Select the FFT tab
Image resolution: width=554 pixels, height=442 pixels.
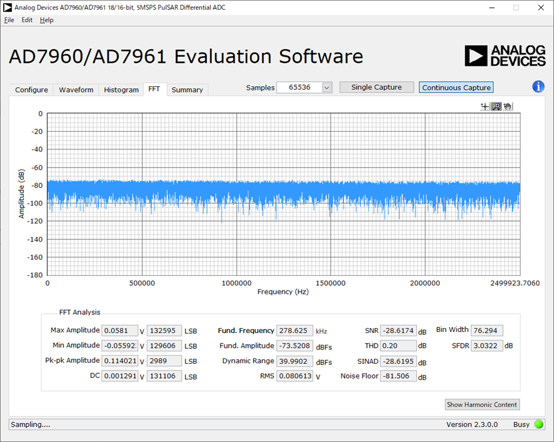(154, 89)
